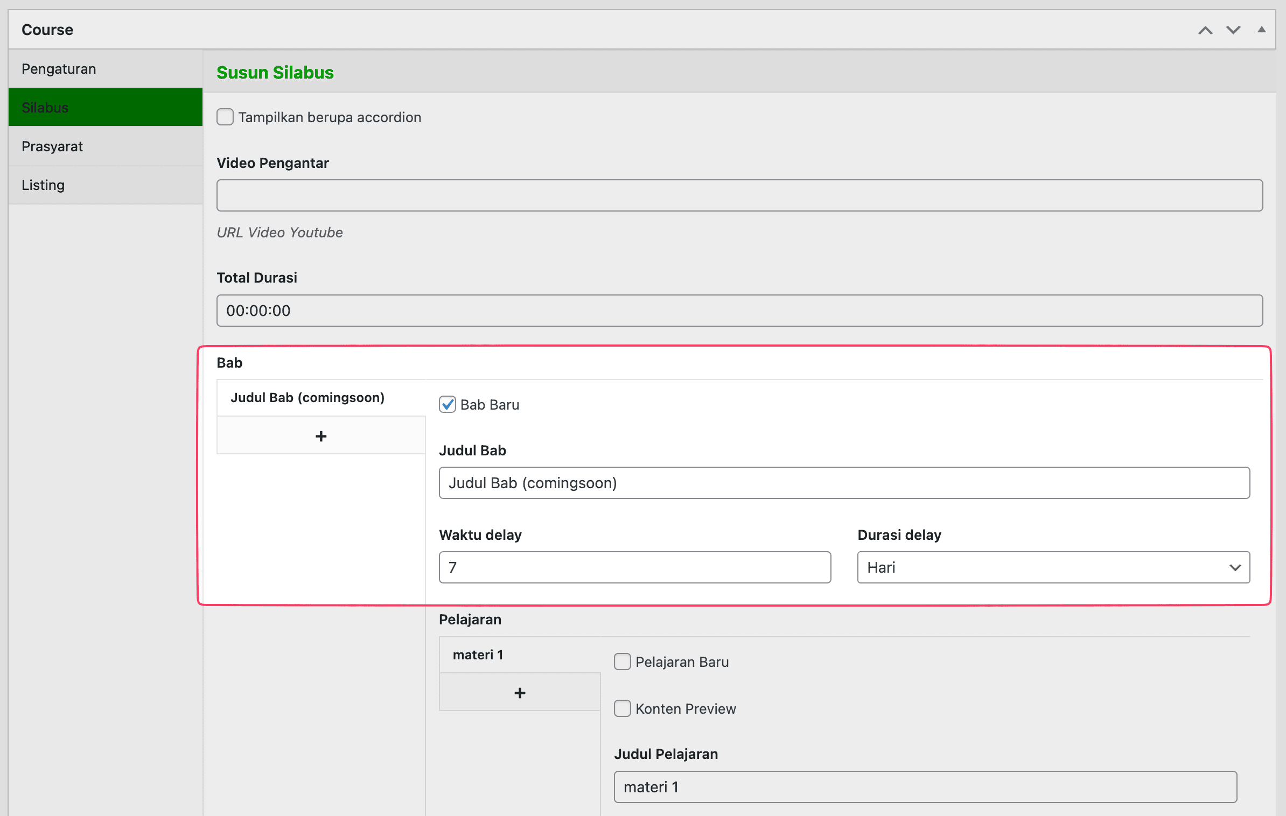Viewport: 1286px width, 816px height.
Task: Uncheck the Bab Baru checkbox
Action: coord(448,404)
